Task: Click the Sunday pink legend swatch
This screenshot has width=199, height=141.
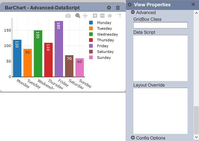Action: pyautogui.click(x=91, y=57)
